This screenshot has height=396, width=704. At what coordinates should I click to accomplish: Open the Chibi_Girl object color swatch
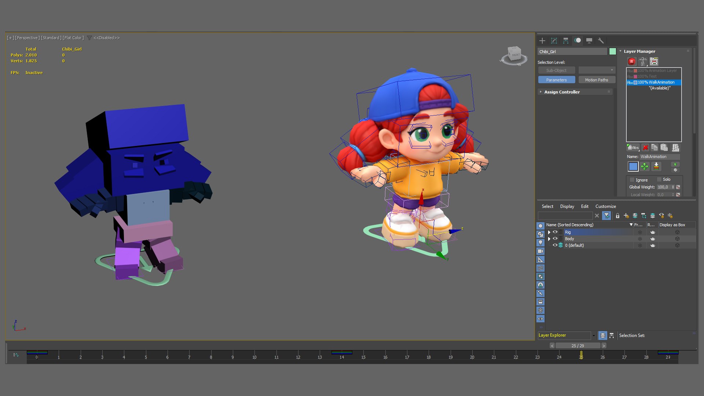(612, 51)
